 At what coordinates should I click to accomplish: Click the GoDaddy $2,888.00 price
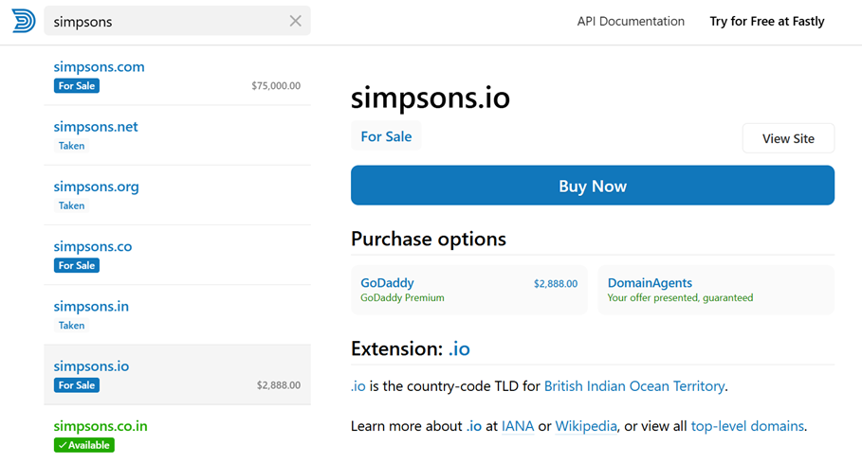(556, 284)
